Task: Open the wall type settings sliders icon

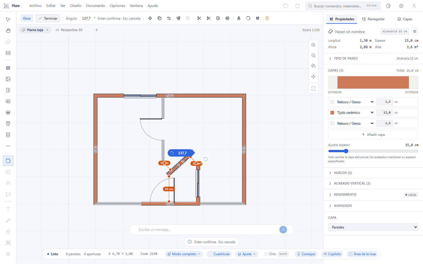Action: coord(415,31)
